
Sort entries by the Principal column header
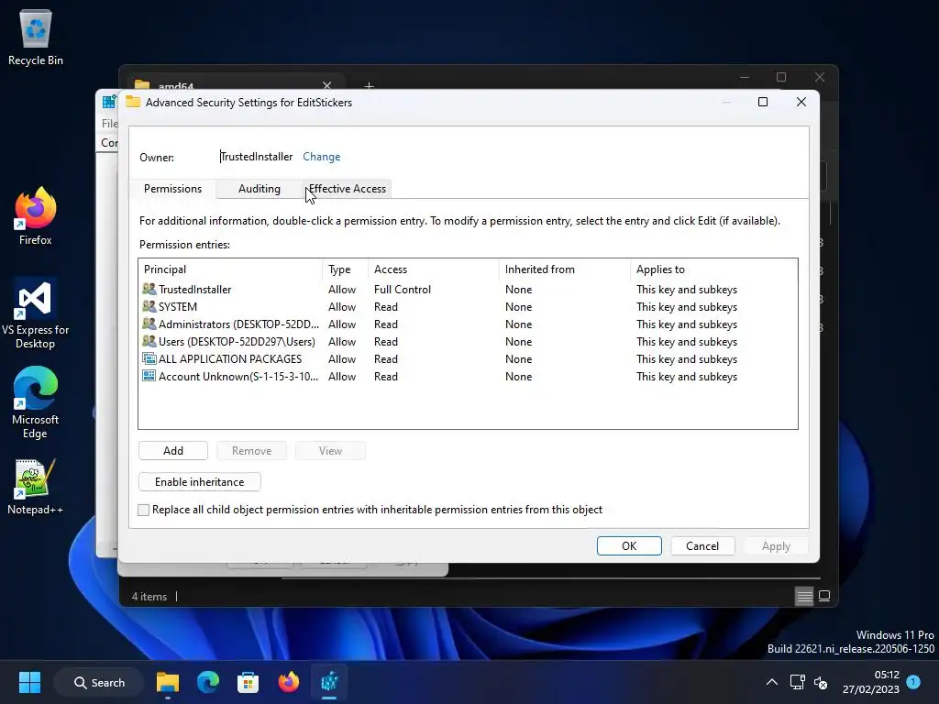(x=230, y=269)
